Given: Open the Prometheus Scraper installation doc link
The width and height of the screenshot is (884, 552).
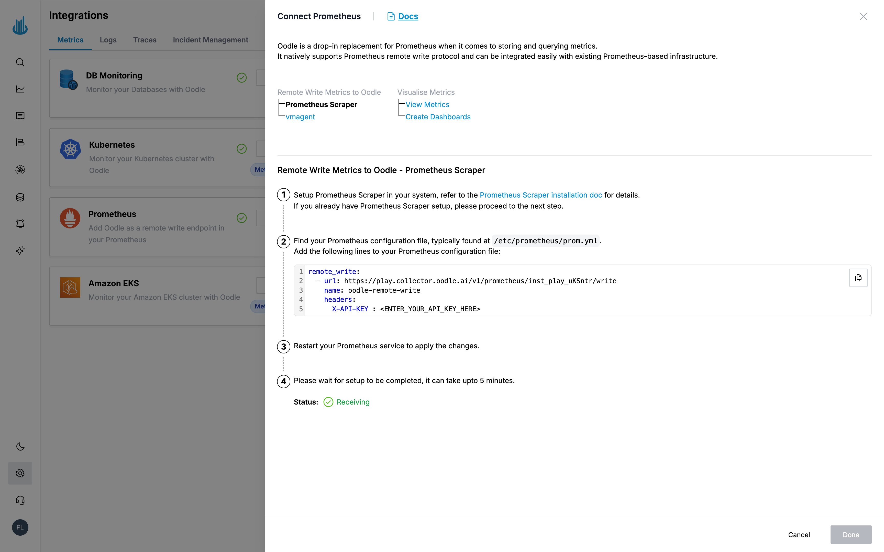Looking at the screenshot, I should pyautogui.click(x=541, y=195).
